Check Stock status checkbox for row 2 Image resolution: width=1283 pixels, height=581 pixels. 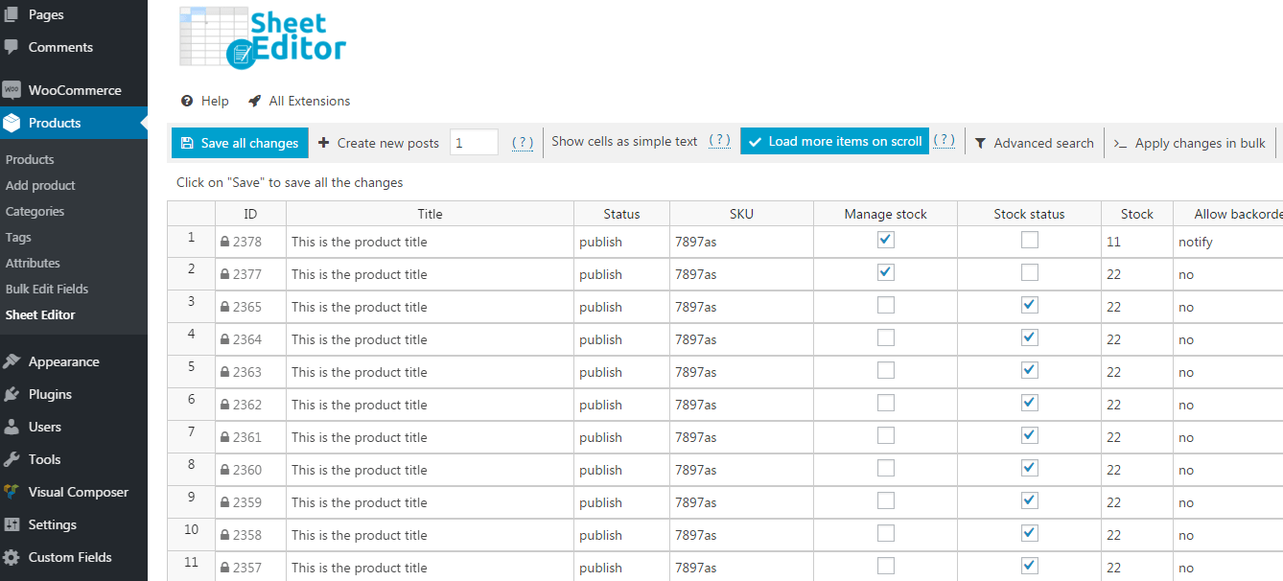tap(1030, 273)
